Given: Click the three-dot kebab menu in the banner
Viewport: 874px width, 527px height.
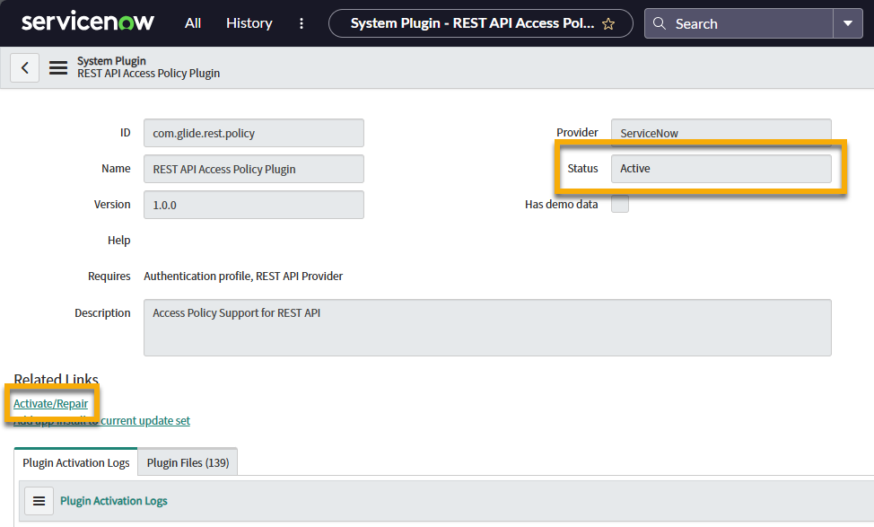Looking at the screenshot, I should 301,23.
